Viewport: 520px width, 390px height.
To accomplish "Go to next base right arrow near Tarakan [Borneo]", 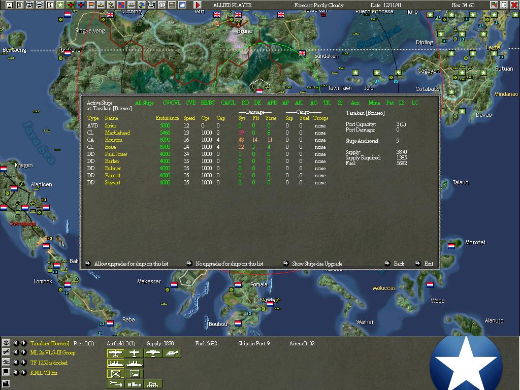I will pyautogui.click(x=23, y=343).
